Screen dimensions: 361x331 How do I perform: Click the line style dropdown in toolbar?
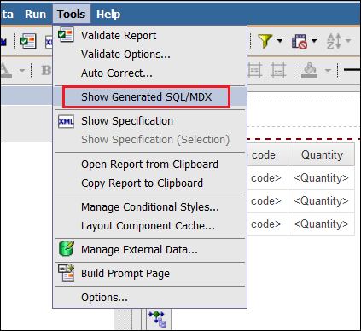tap(352, 70)
